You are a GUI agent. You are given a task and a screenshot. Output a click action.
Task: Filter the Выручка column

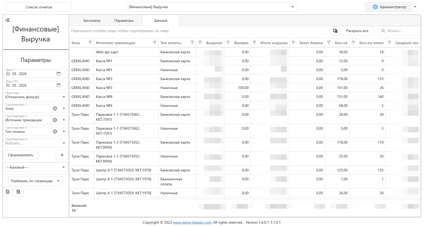click(200, 43)
